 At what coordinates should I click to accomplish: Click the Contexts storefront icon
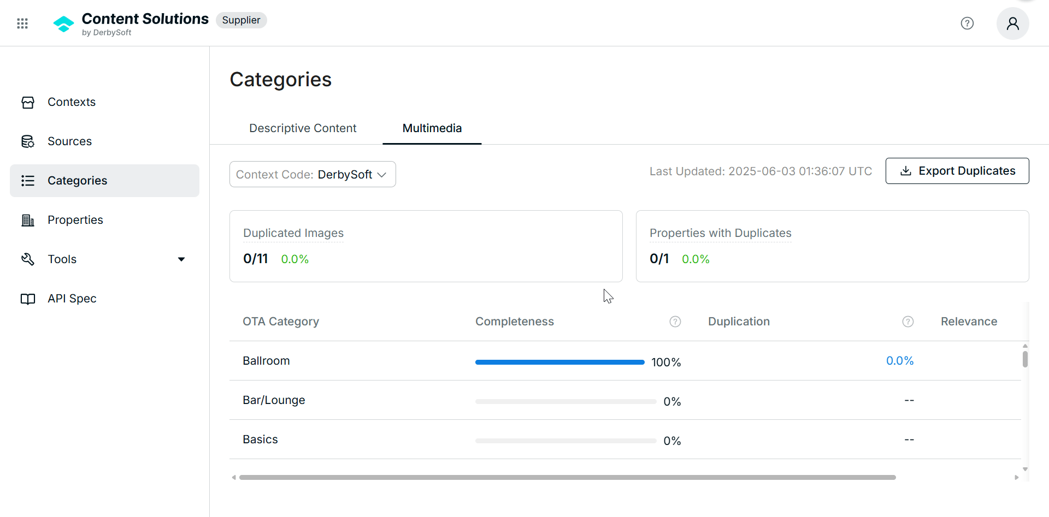(28, 102)
